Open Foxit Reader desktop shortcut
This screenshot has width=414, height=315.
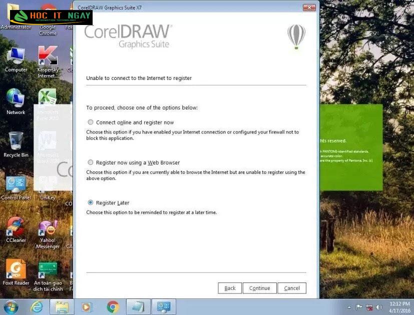[x=16, y=272]
